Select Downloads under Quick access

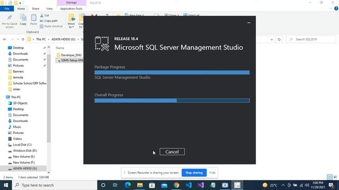[20, 54]
